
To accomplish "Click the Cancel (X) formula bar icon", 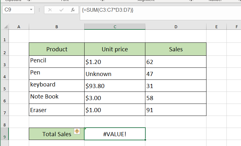I will (50, 10).
